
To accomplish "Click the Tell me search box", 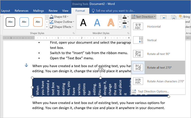I will point(115,11).
